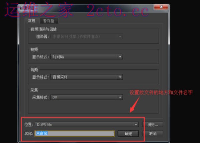
Task: Click the 确定 confirm button
Action: (x=128, y=133)
